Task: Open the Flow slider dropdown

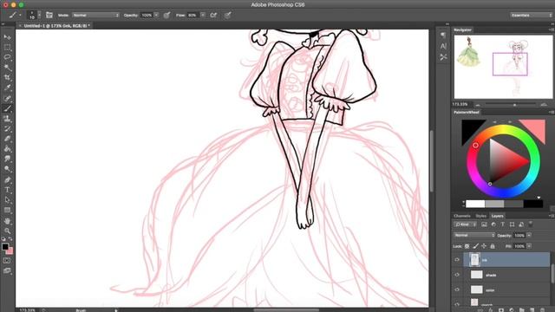Action: click(x=203, y=16)
